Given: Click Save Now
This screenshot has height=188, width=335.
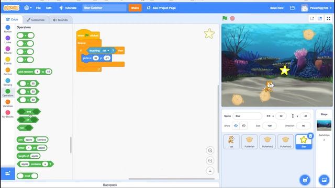Looking at the screenshot, I should (277, 8).
